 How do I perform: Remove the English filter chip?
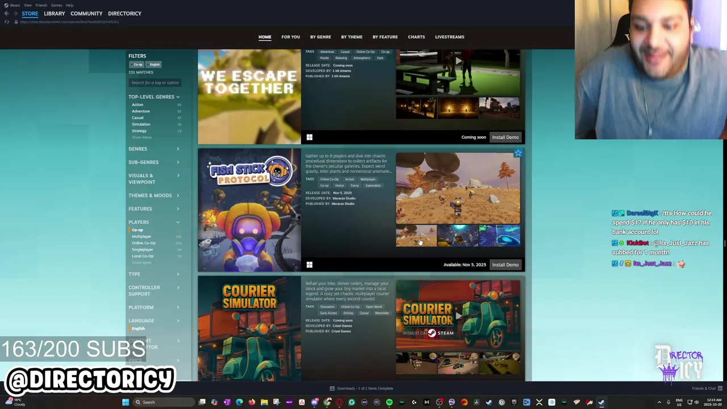point(154,65)
